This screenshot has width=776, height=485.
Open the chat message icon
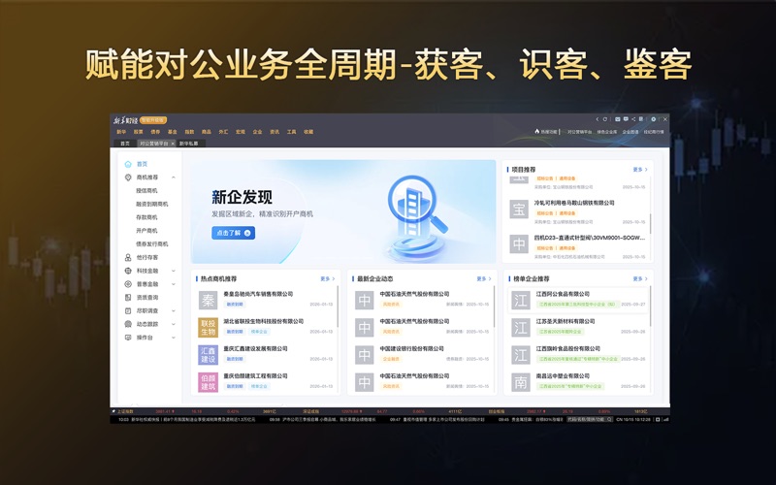pyautogui.click(x=626, y=119)
